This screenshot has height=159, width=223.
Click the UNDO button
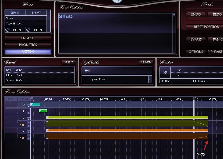pyautogui.click(x=196, y=14)
